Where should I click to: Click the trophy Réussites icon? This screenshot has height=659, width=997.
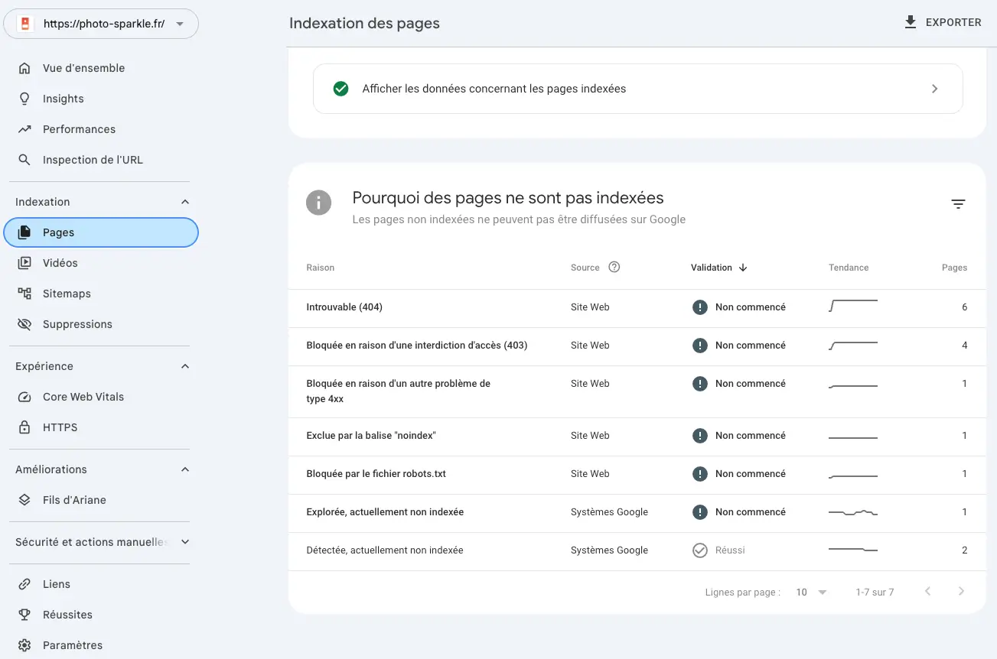pyautogui.click(x=24, y=615)
